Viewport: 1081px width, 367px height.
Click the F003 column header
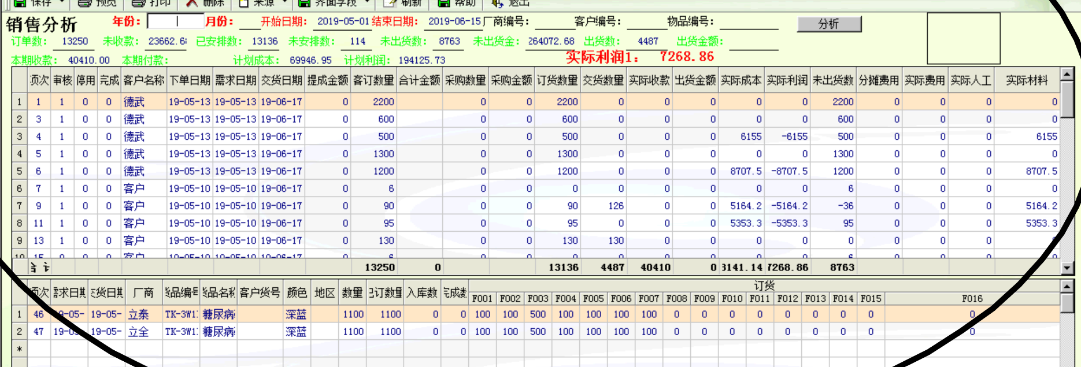tap(538, 299)
